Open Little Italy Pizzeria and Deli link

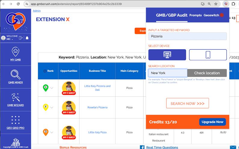tap(97, 88)
